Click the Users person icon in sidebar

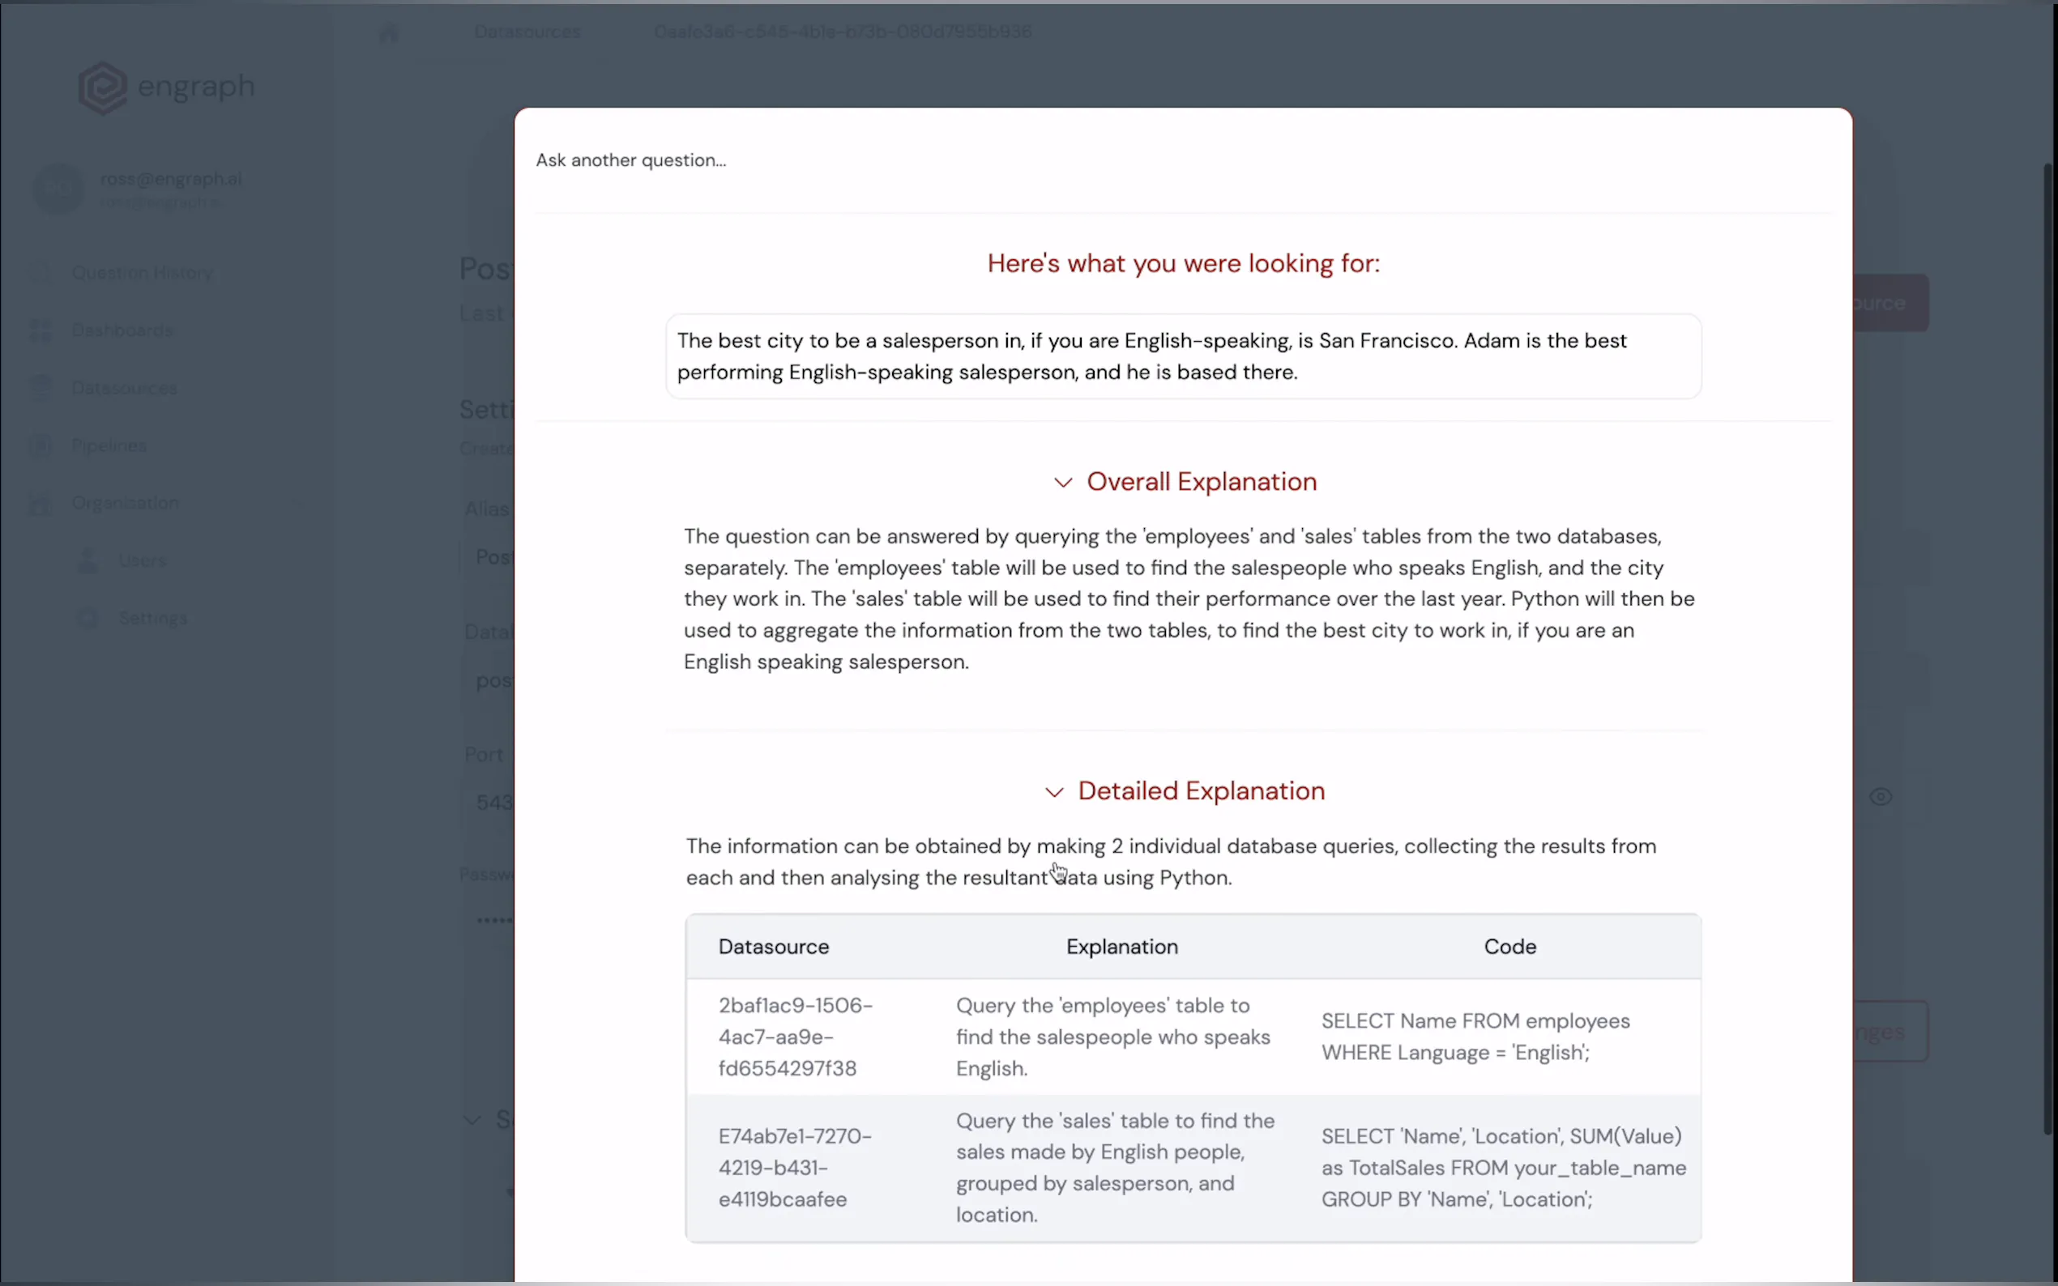coord(88,560)
